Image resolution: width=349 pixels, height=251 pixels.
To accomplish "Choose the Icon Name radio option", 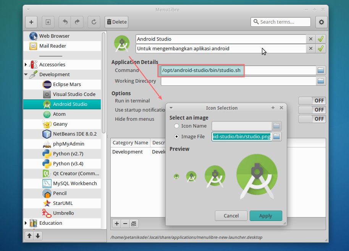I will coord(176,126).
